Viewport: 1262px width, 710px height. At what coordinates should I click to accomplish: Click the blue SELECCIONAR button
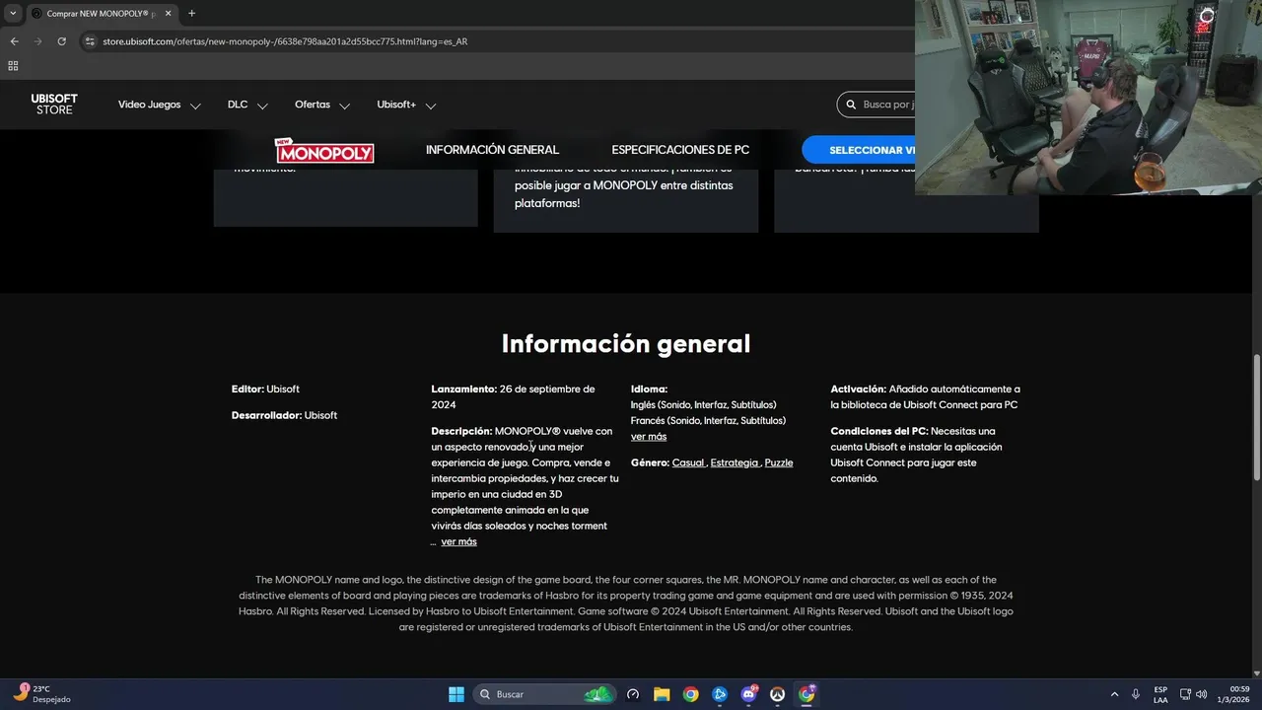coord(860,150)
